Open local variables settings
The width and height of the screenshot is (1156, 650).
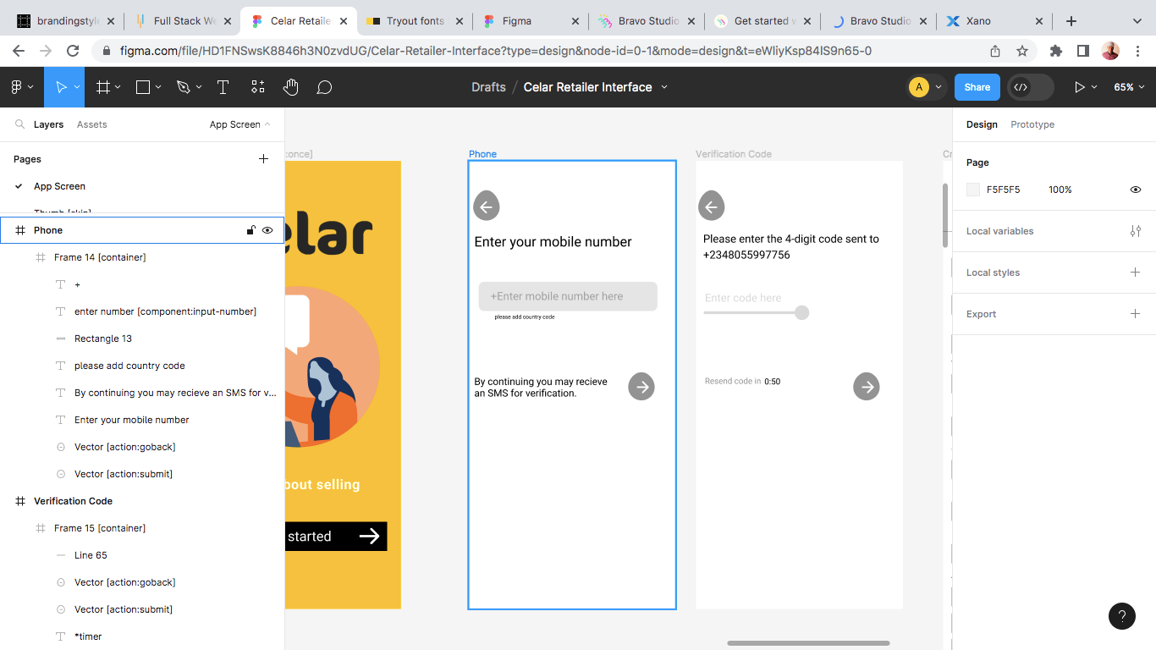pyautogui.click(x=1136, y=231)
